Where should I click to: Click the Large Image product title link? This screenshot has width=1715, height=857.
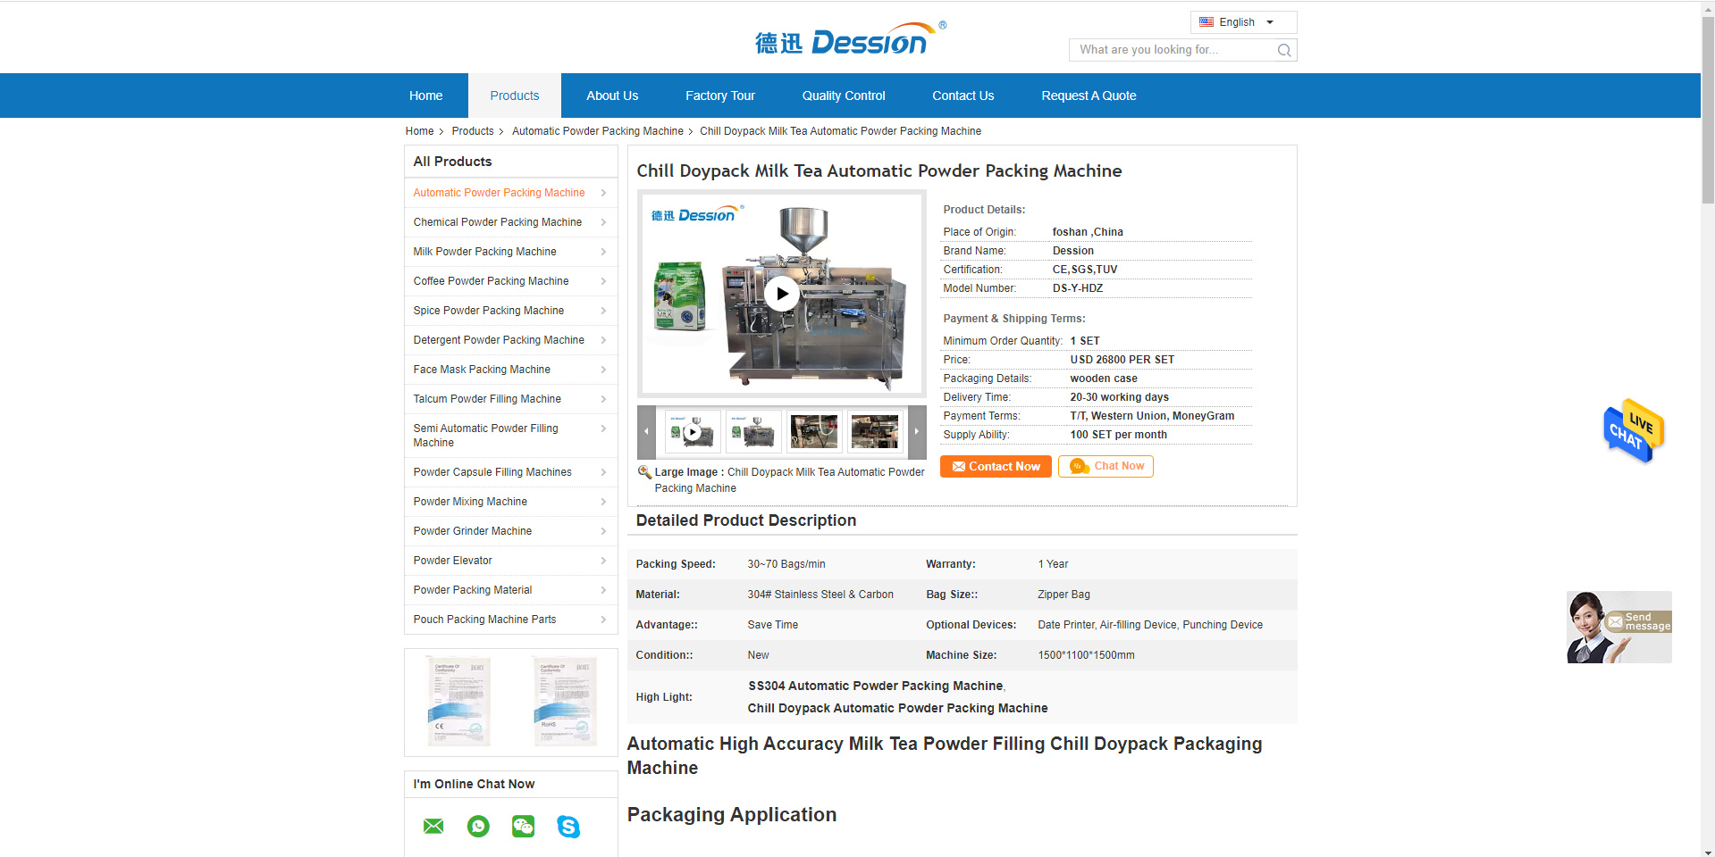click(789, 480)
